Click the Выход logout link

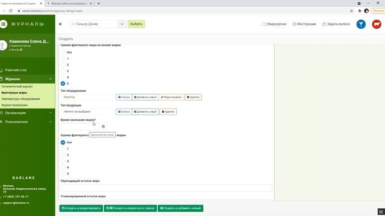tap(16, 50)
